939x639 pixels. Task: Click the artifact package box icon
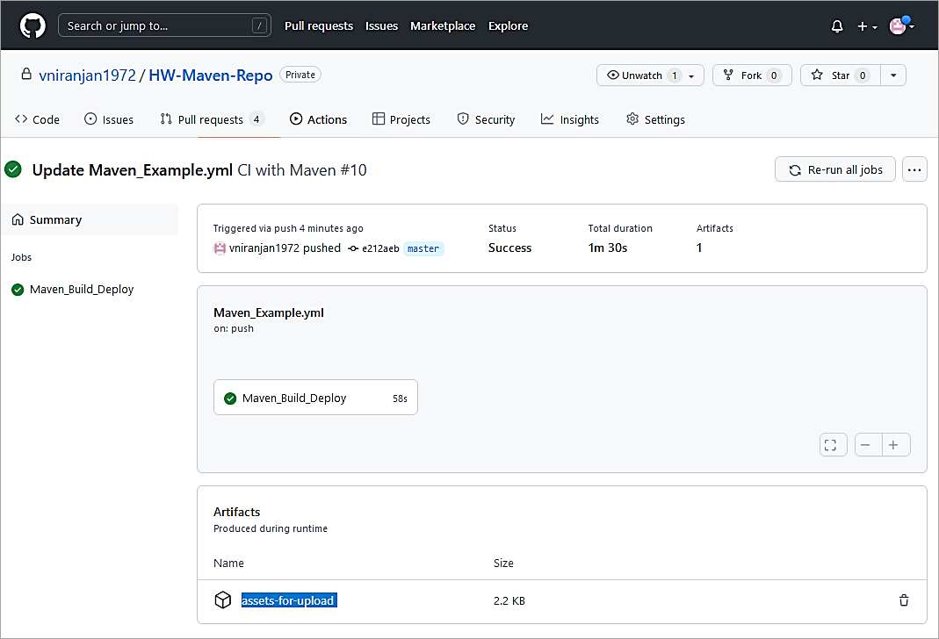[x=223, y=600]
